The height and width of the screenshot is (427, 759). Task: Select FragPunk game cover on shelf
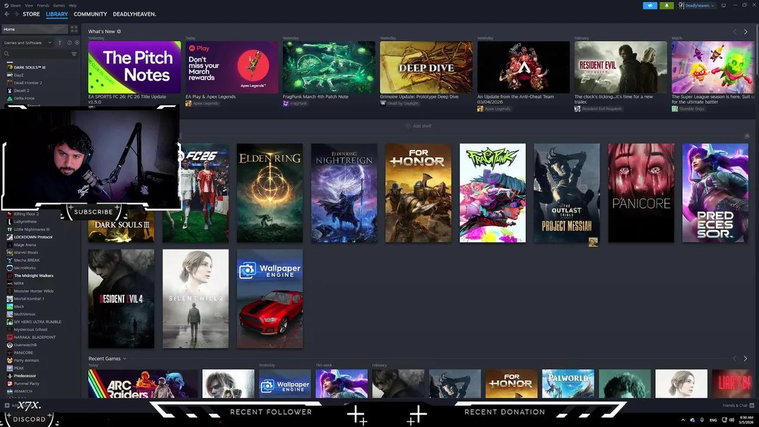[493, 193]
